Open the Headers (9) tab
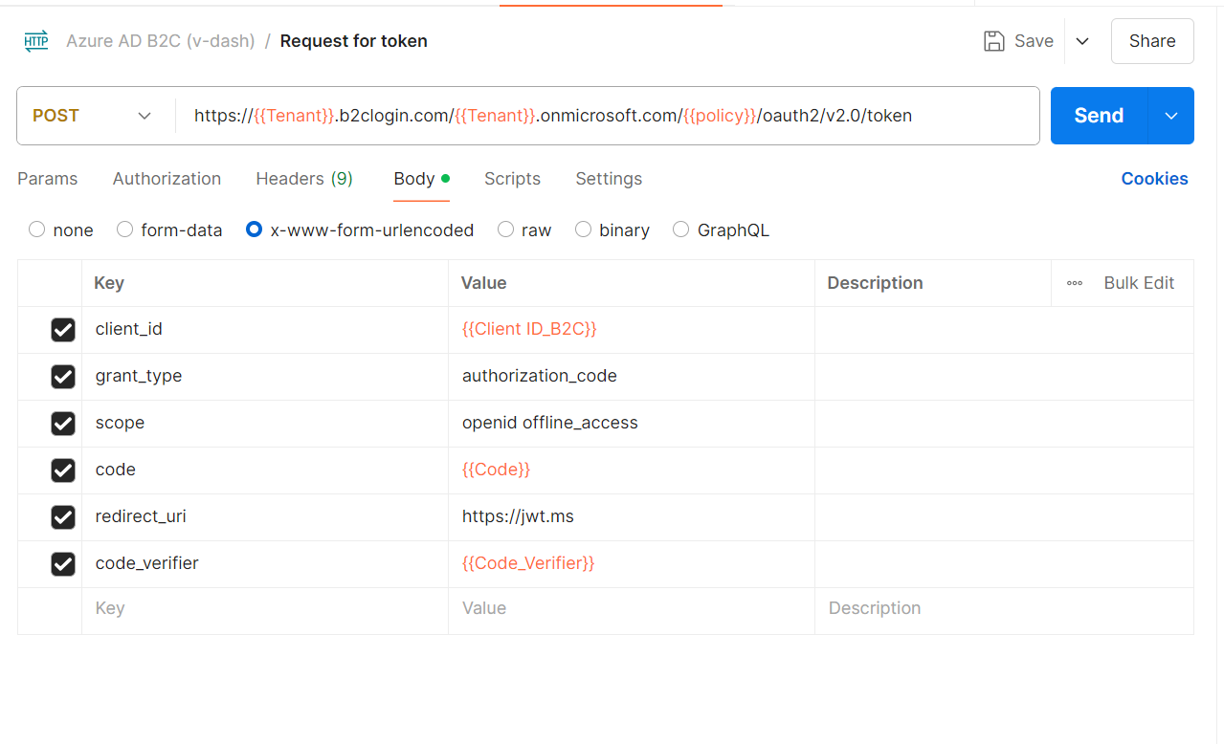Viewport: 1224px width, 744px height. tap(304, 179)
